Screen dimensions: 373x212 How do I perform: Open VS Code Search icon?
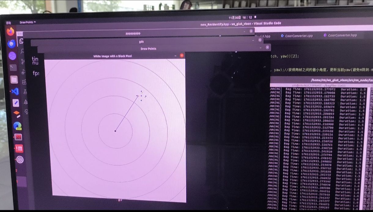(x=22, y=51)
